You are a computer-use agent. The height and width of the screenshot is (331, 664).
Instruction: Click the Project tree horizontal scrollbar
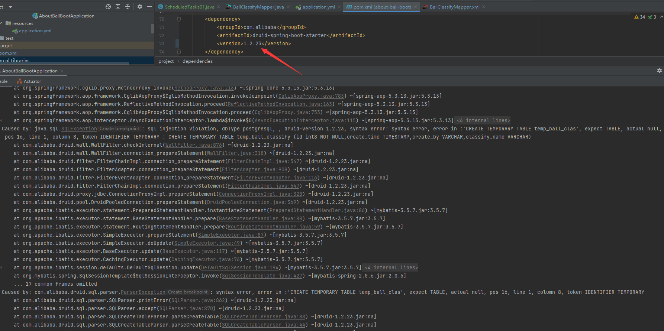(x=64, y=64)
